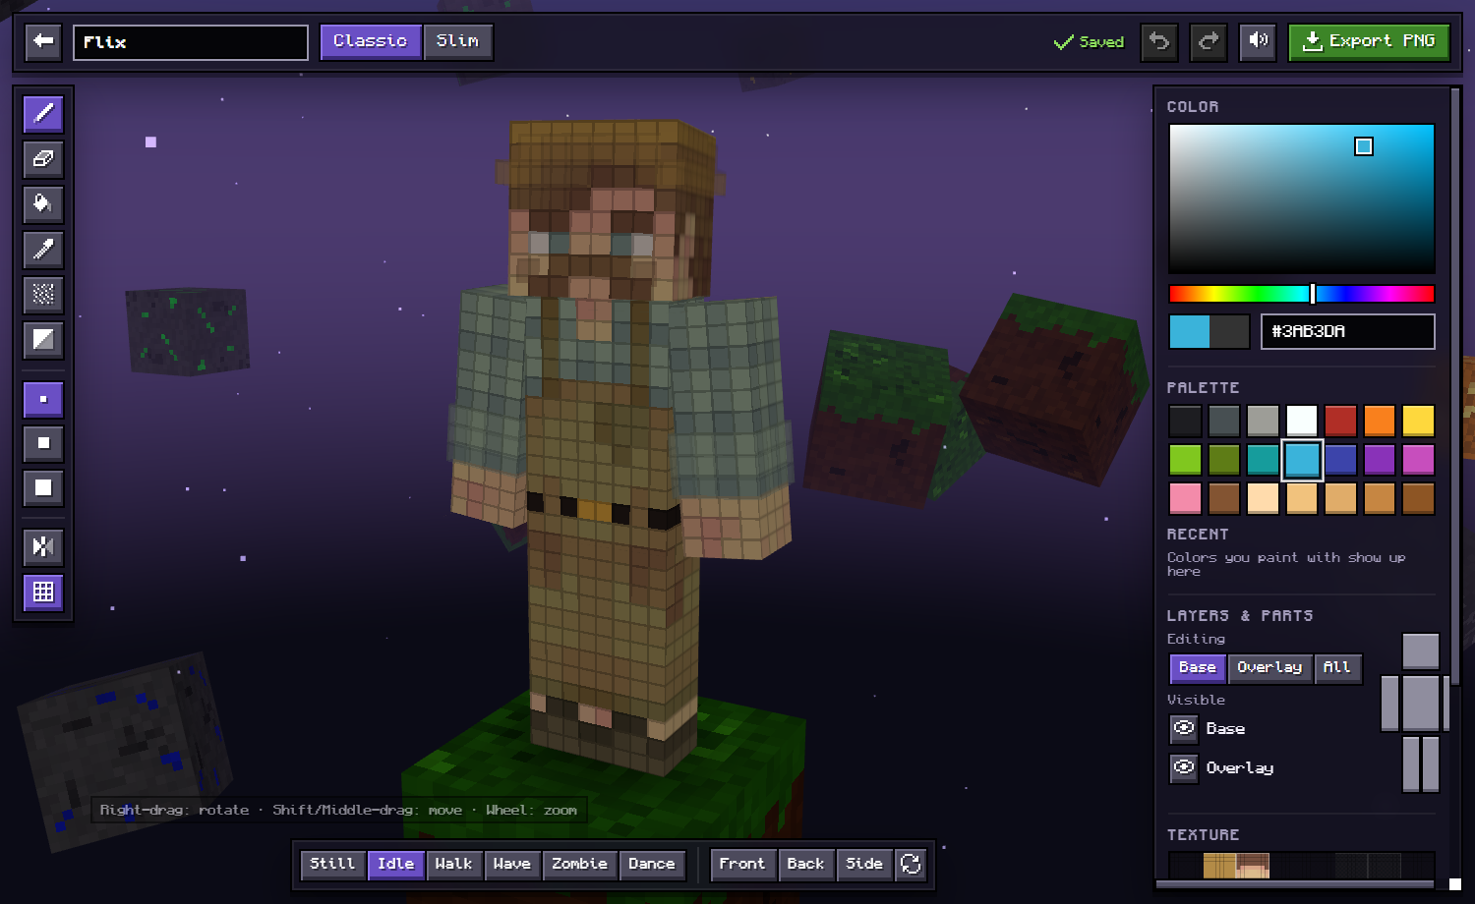Play the Still pose
The image size is (1475, 904).
coord(332,865)
